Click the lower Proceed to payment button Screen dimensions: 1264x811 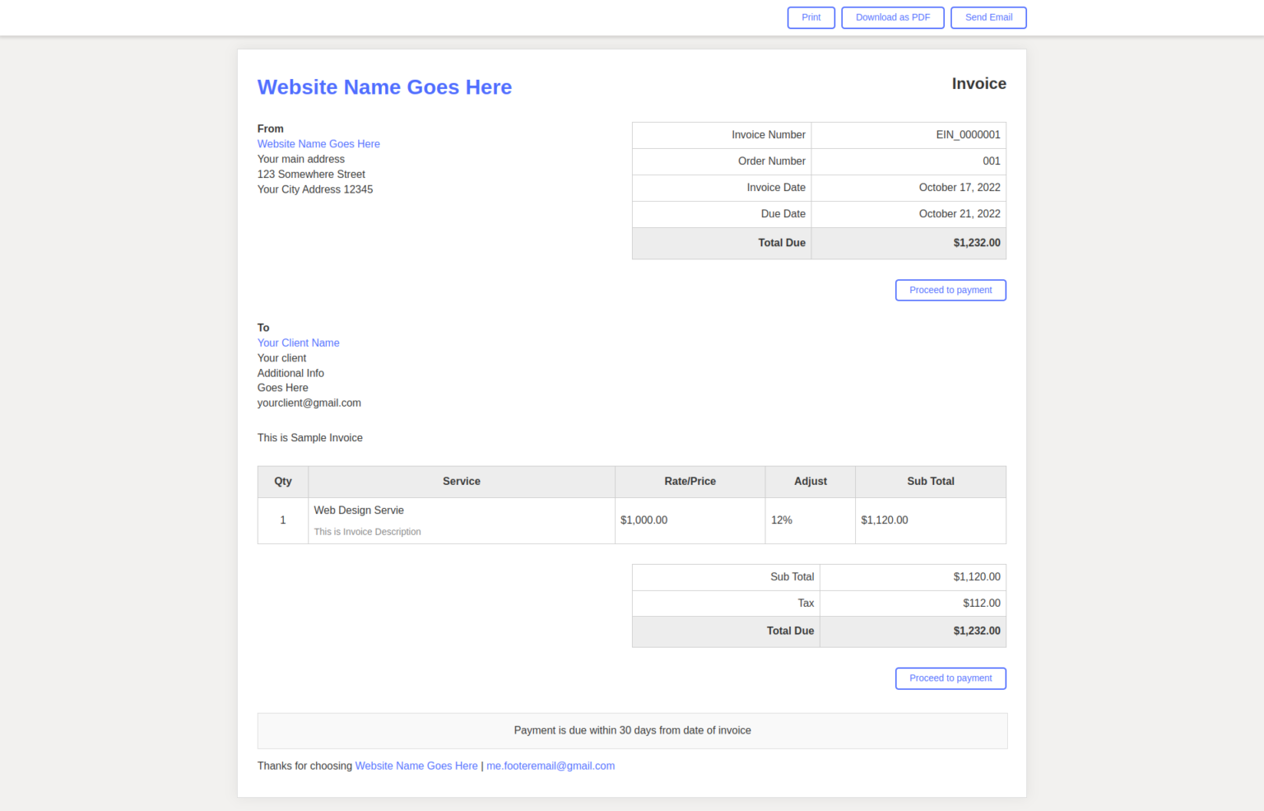950,678
